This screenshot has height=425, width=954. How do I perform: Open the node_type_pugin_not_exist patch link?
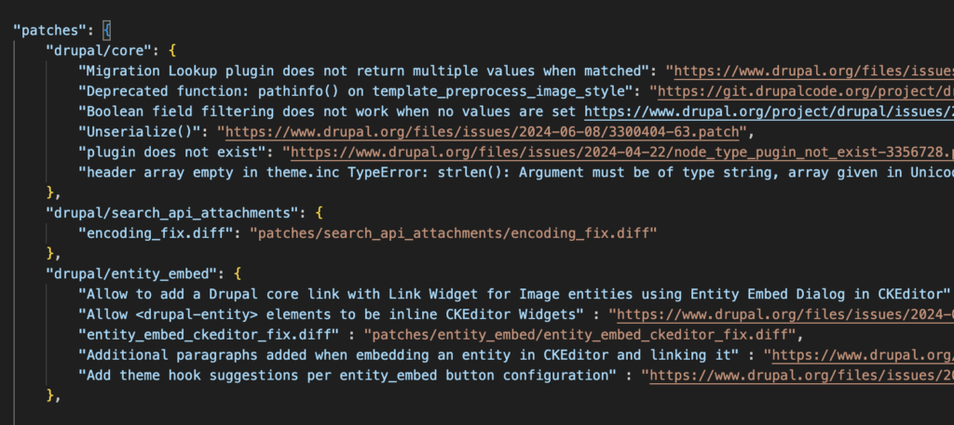[621, 153]
